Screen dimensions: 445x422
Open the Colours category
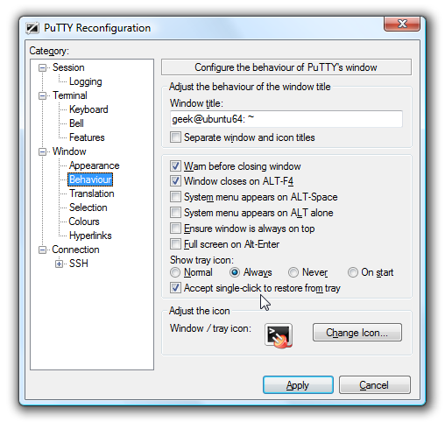84,222
